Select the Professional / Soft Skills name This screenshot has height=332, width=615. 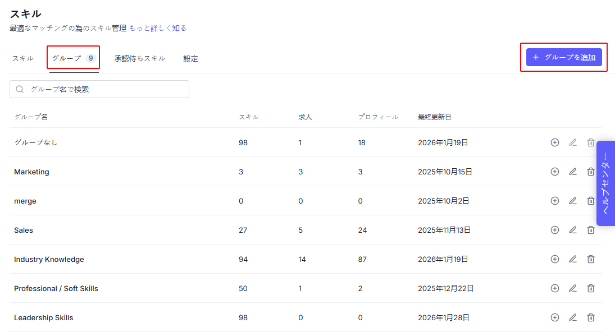[56, 289]
